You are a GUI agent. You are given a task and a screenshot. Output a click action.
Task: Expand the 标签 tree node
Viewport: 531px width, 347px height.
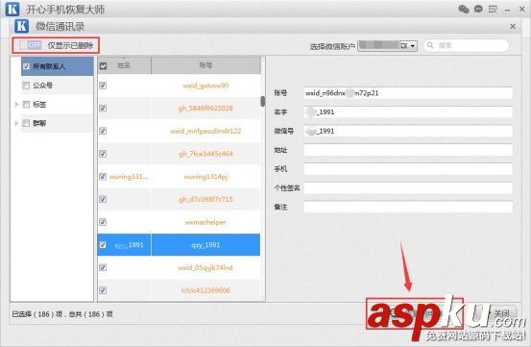coord(16,105)
